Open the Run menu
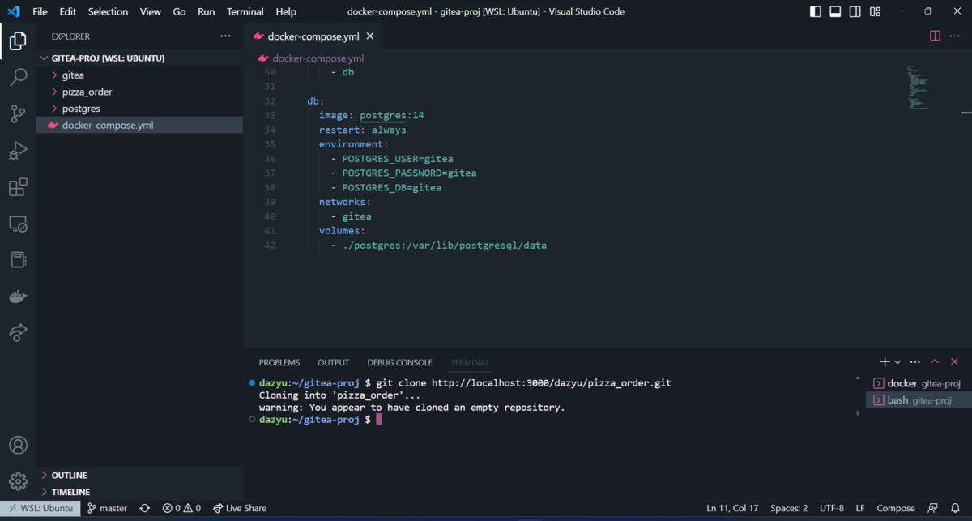This screenshot has width=972, height=521. [x=207, y=11]
